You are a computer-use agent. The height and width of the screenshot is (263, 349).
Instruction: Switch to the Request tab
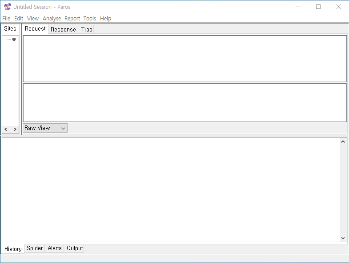coord(35,29)
